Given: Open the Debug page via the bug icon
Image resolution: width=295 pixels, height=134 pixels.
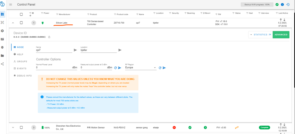Looking at the screenshot, I should 2,47.
